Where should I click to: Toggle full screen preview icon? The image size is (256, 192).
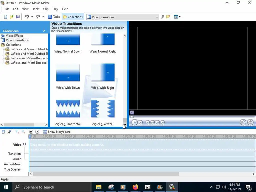point(132,112)
